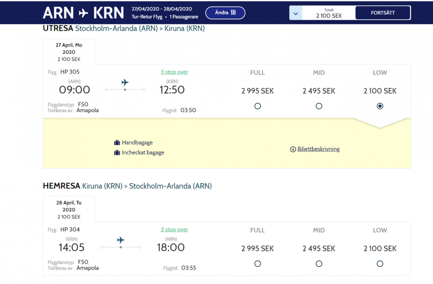Image resolution: width=433 pixels, height=284 pixels.
Task: Select FULL fare for outbound flight HP 305
Action: point(257,106)
